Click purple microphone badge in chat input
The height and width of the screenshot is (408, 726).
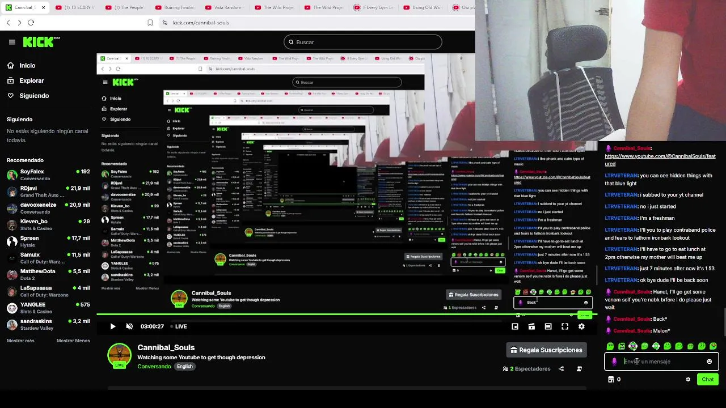(x=614, y=362)
